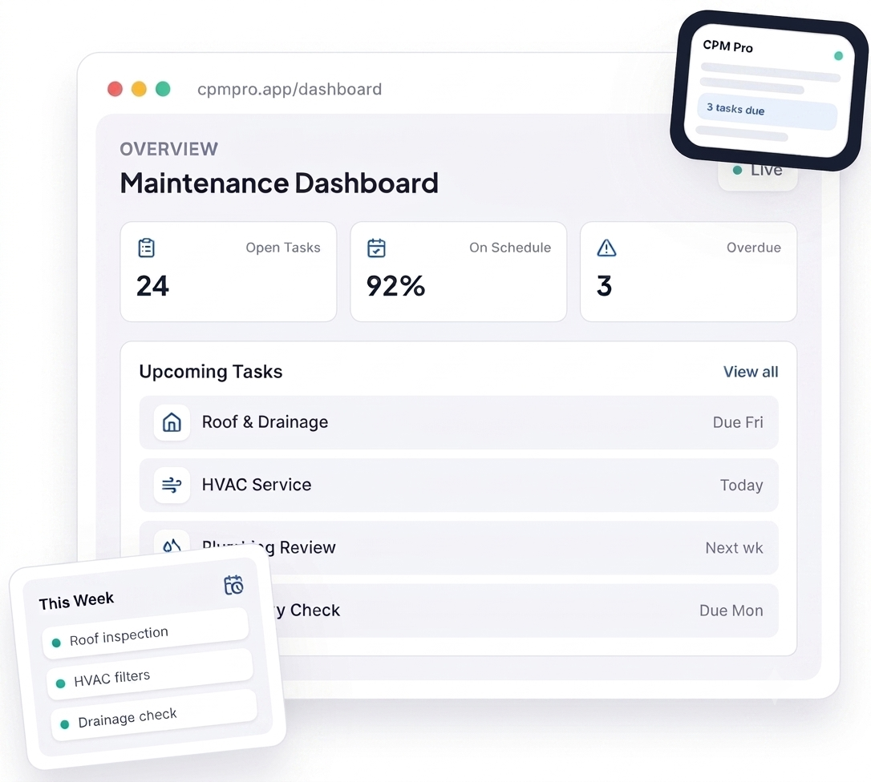The height and width of the screenshot is (782, 871).
Task: Select the Roof inspection item in This Week
Action: click(145, 634)
